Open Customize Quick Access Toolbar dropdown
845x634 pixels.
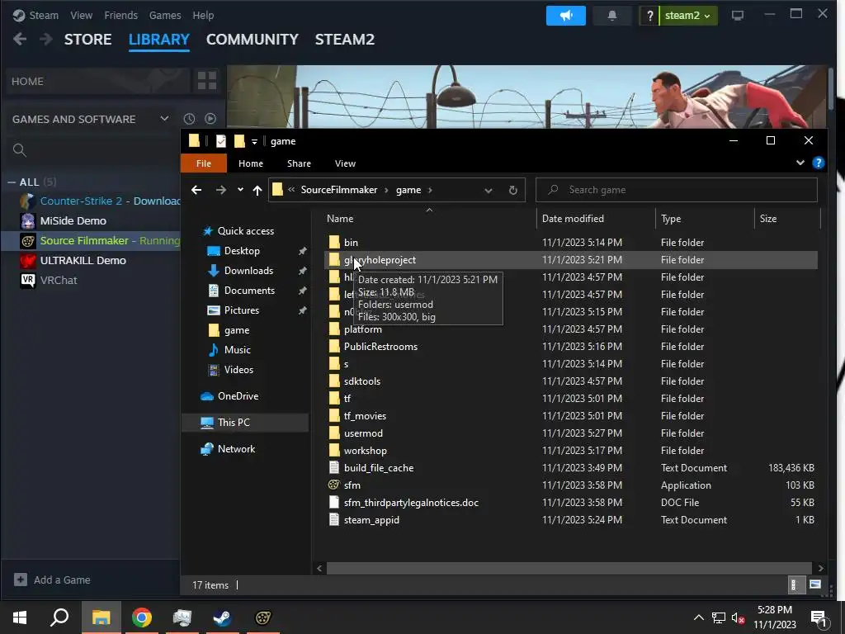254,142
